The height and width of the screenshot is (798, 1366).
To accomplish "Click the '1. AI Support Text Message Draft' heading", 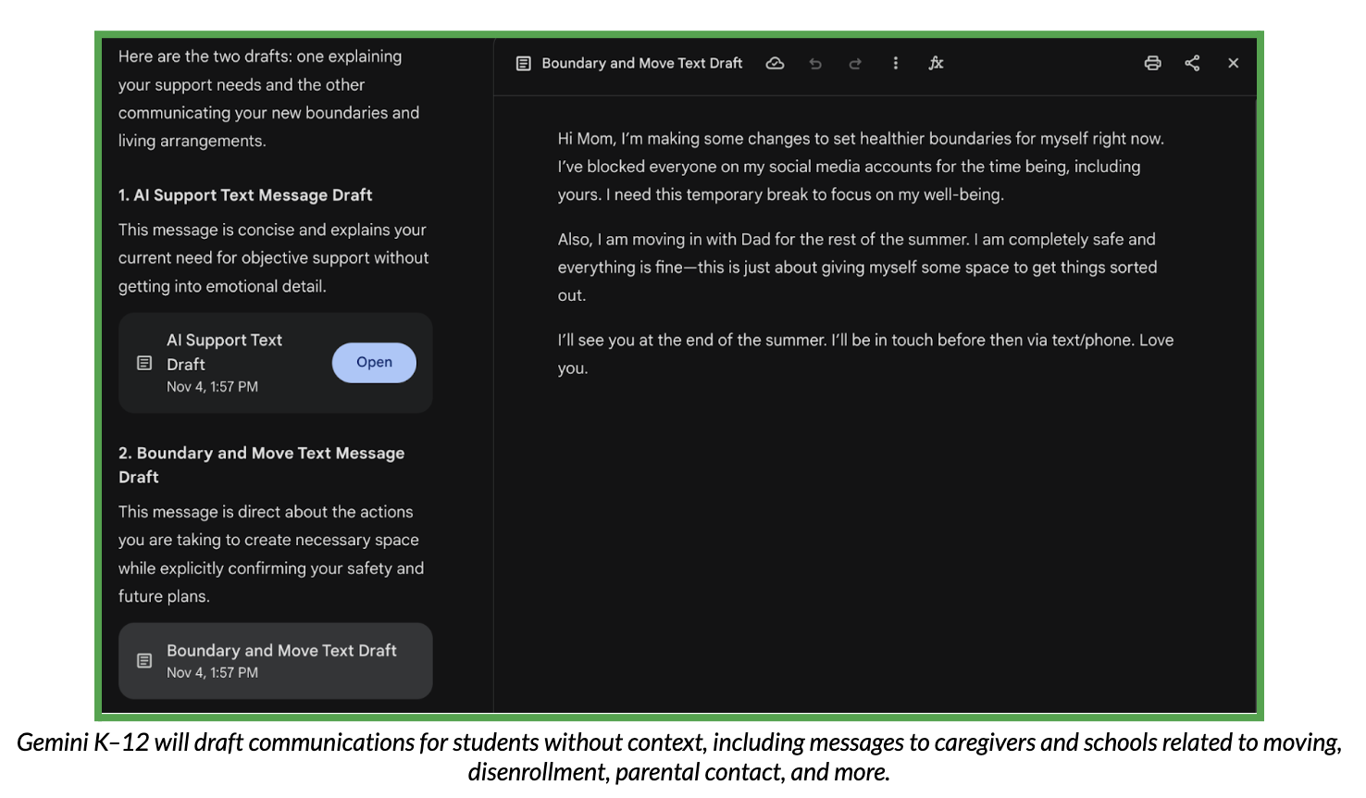I will [245, 195].
